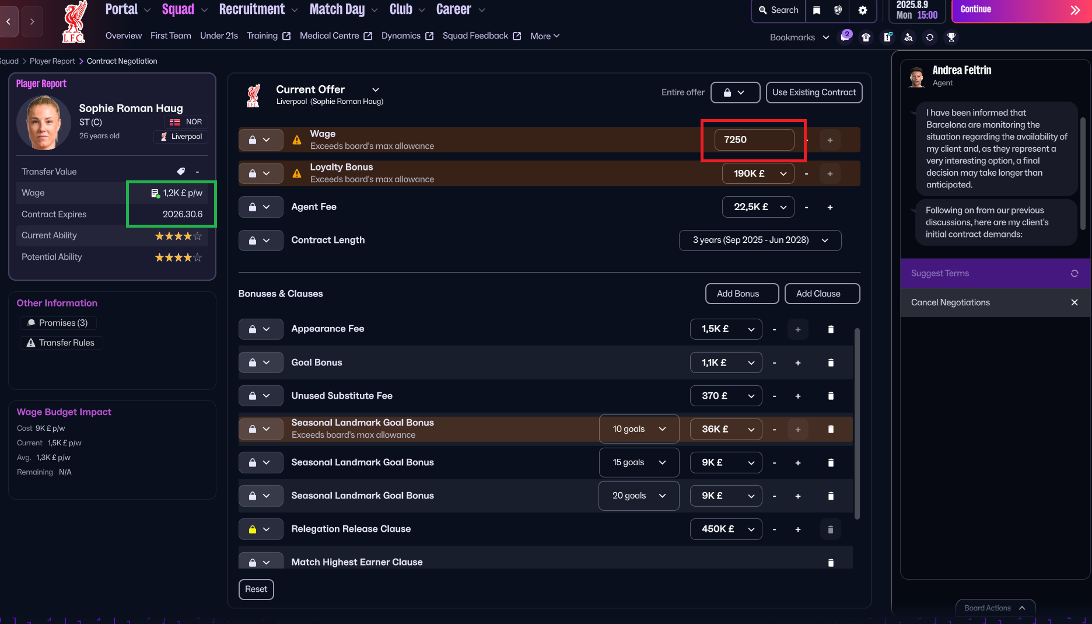Open the trophy competitions shortcut icon
1092x624 pixels.
pos(951,37)
